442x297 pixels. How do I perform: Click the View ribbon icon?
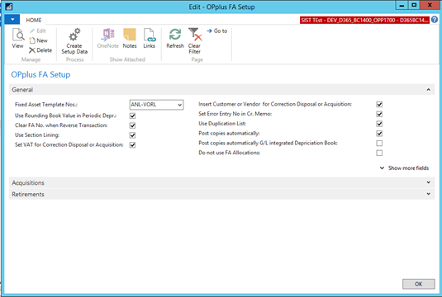tap(17, 38)
